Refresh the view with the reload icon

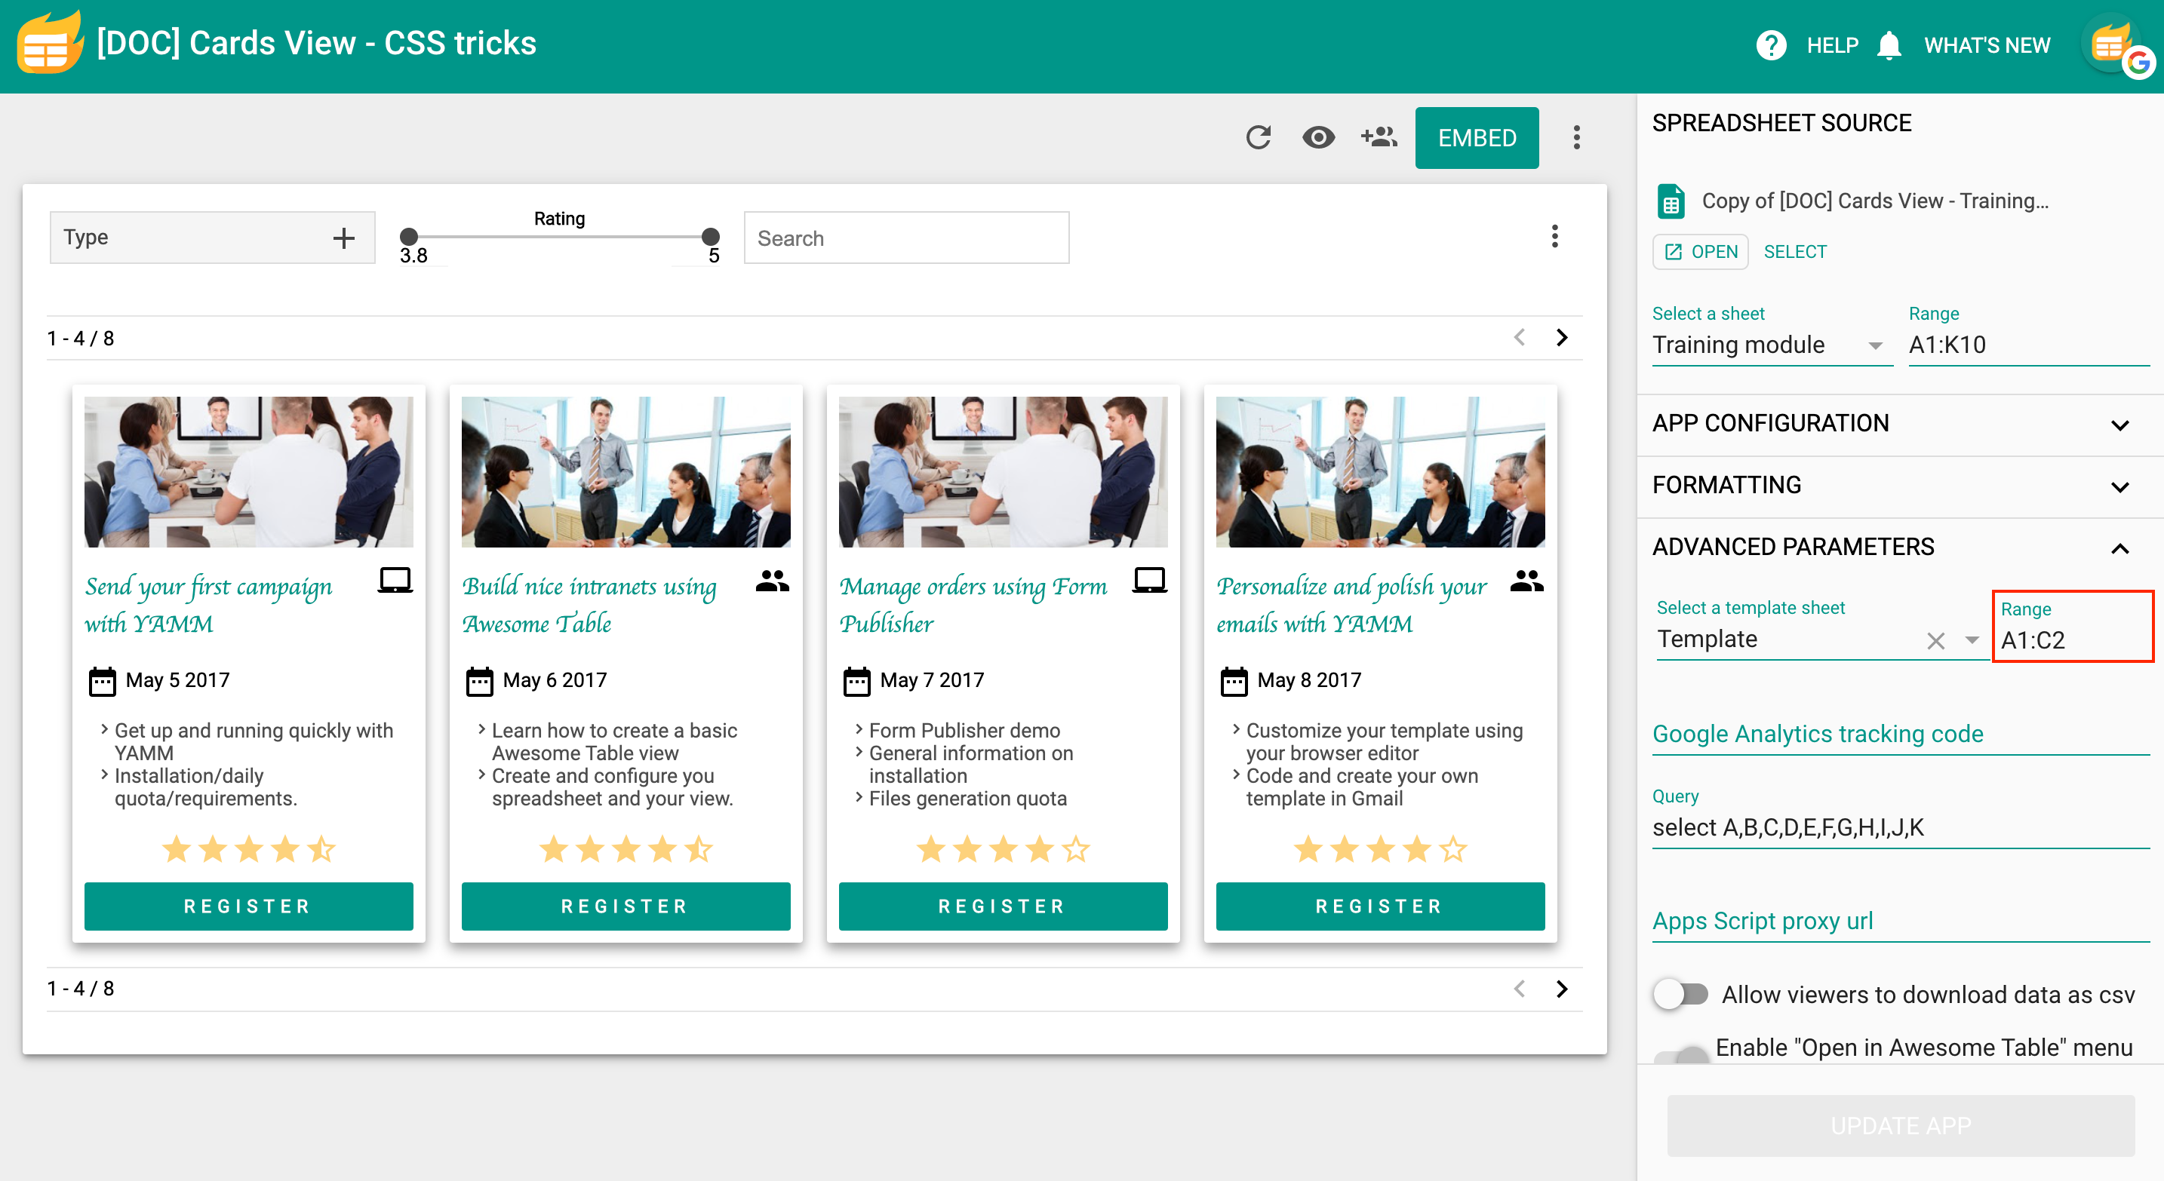click(x=1258, y=137)
